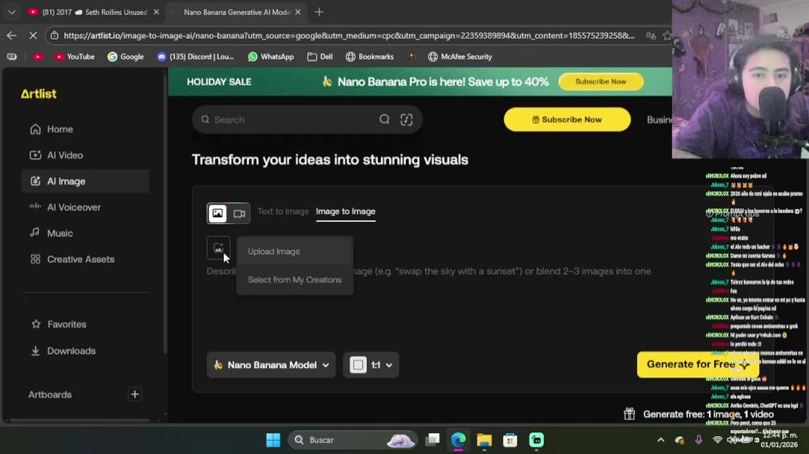Click the microphone tray icon
Image resolution: width=809 pixels, height=454 pixels.
(698, 439)
